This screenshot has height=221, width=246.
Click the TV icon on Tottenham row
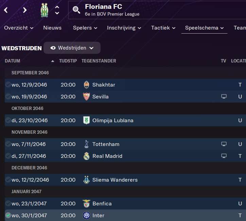click(x=224, y=144)
